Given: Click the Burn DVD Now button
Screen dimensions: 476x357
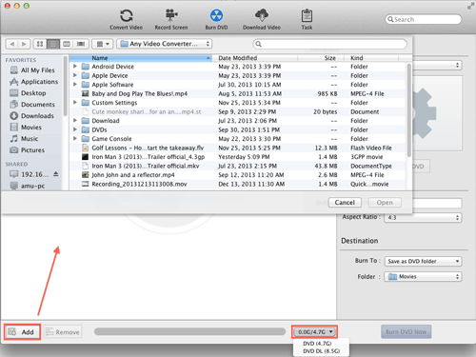Looking at the screenshot, I should click(x=407, y=331).
